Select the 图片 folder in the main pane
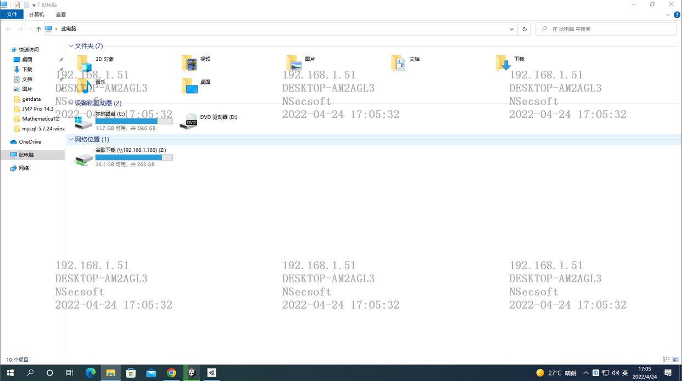The width and height of the screenshot is (682, 381). tap(295, 63)
